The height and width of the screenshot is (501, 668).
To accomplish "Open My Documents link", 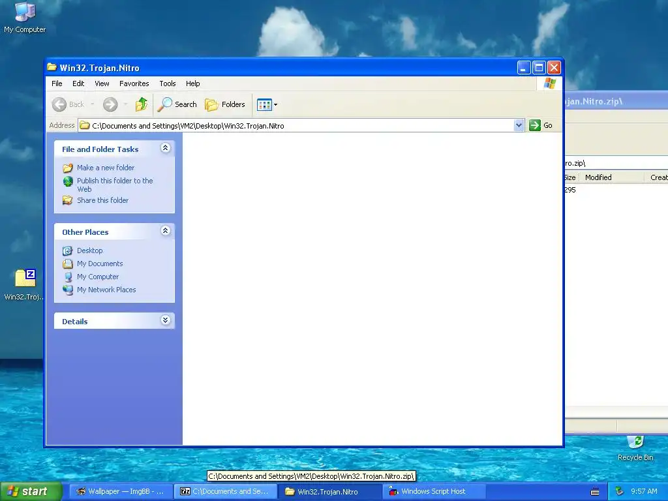I will pyautogui.click(x=100, y=264).
